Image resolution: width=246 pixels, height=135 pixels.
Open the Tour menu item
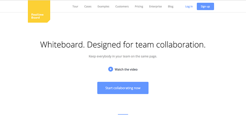[75, 6]
